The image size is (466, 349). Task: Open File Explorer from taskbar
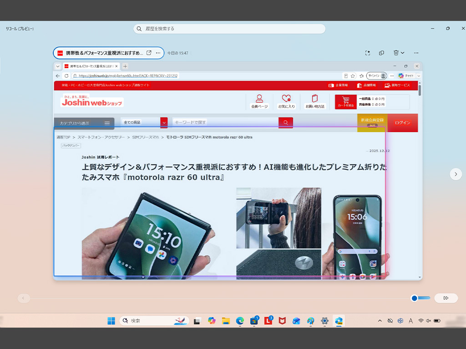click(226, 321)
